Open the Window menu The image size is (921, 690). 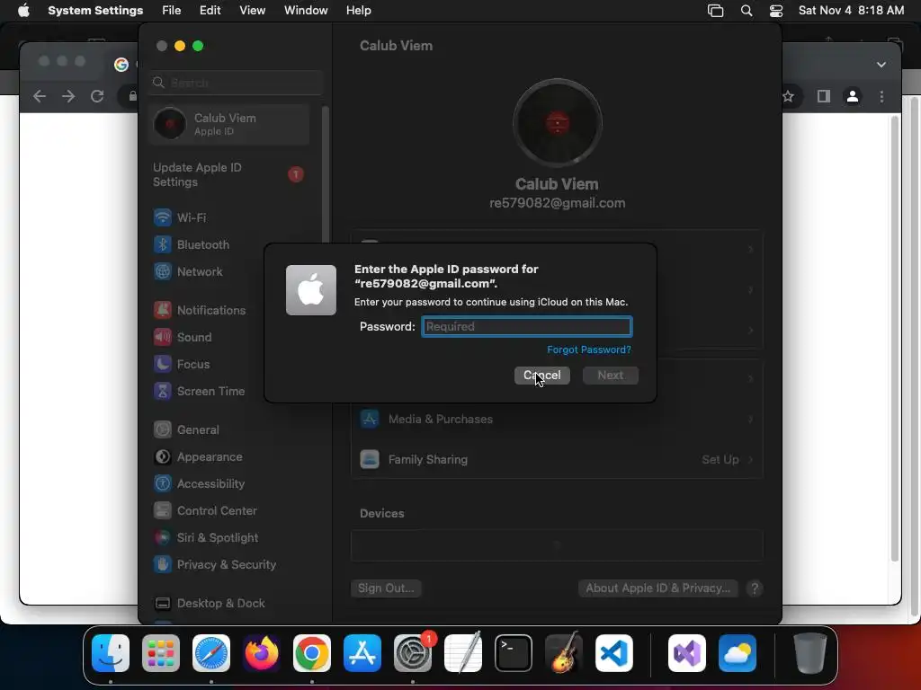(x=306, y=11)
